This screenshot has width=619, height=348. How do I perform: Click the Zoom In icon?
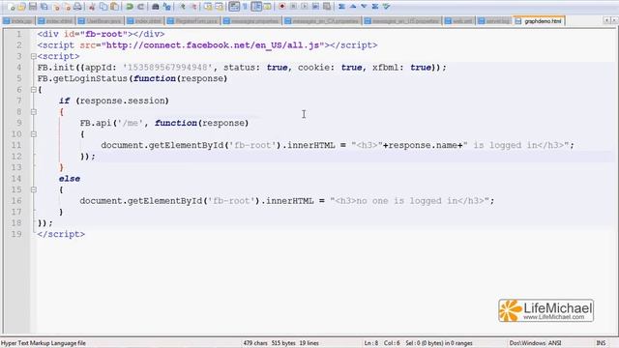coord(183,7)
